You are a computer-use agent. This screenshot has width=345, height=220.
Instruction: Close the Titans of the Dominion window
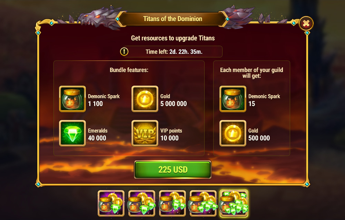pyautogui.click(x=306, y=23)
